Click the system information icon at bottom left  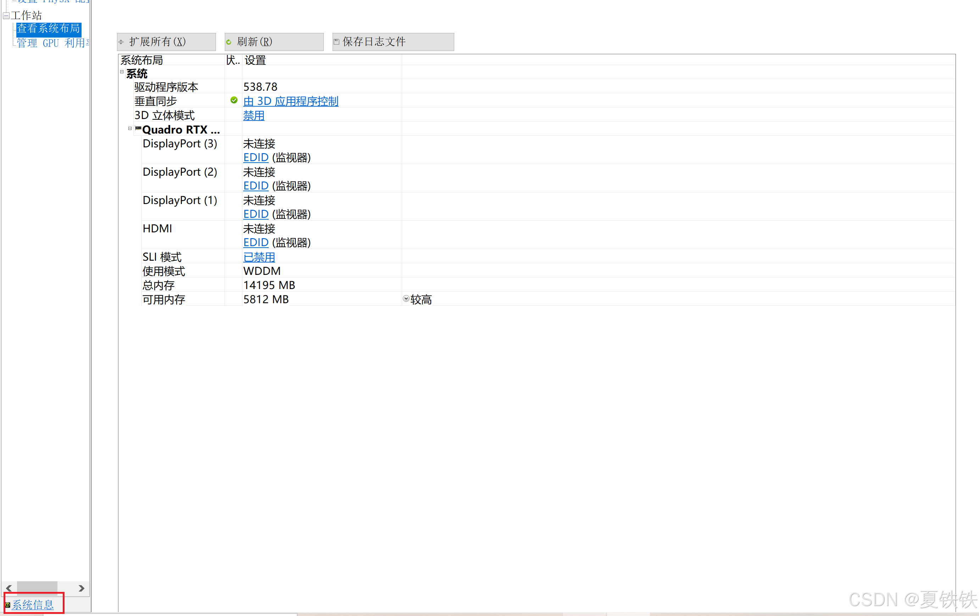coord(7,605)
